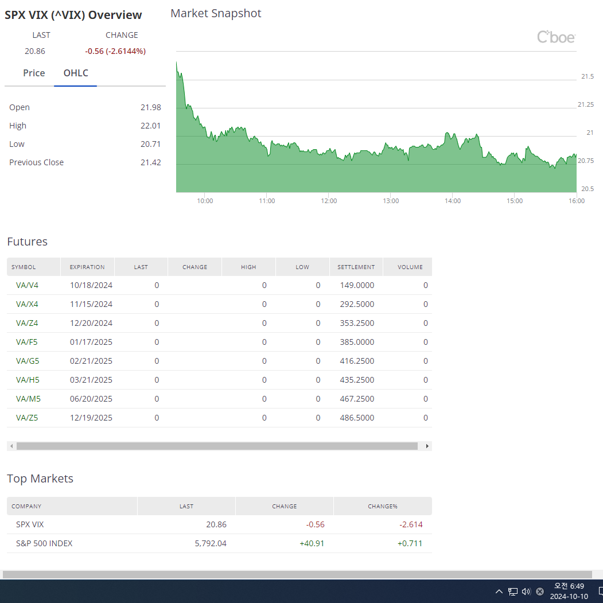Click settlement value 486.5000
Screen dimensions: 603x603
(357, 418)
